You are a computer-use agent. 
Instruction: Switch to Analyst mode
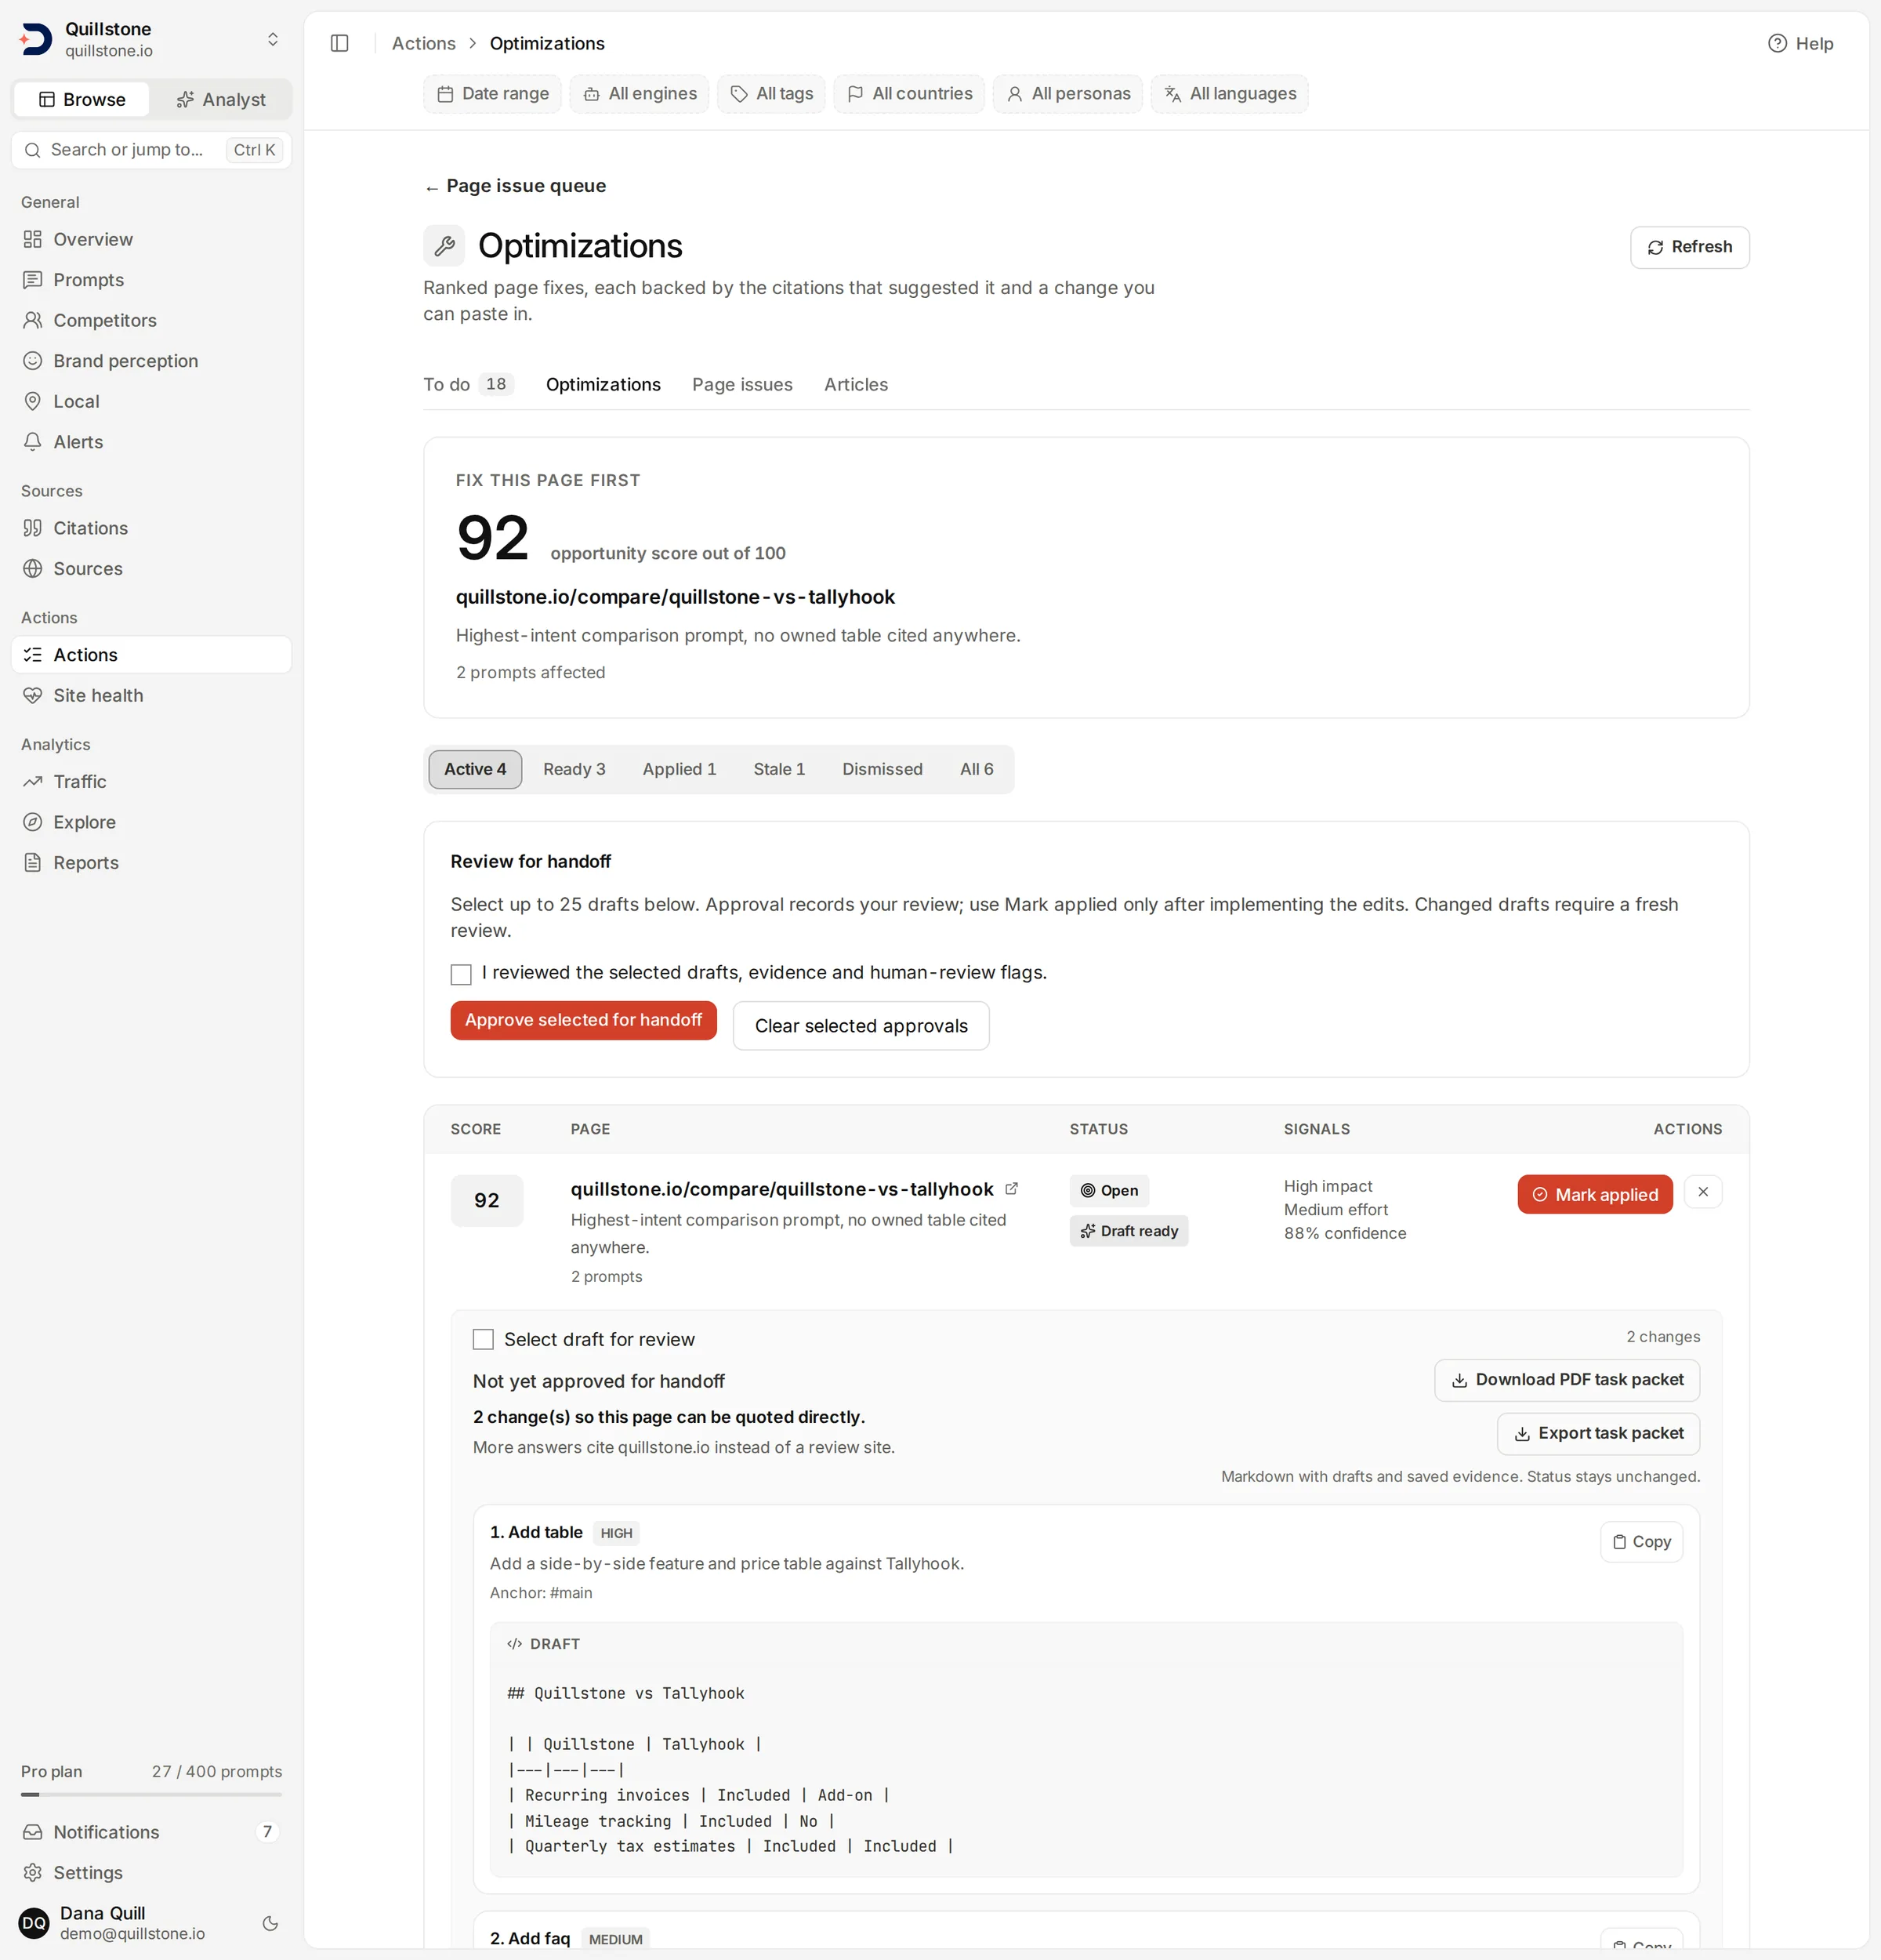coord(221,99)
